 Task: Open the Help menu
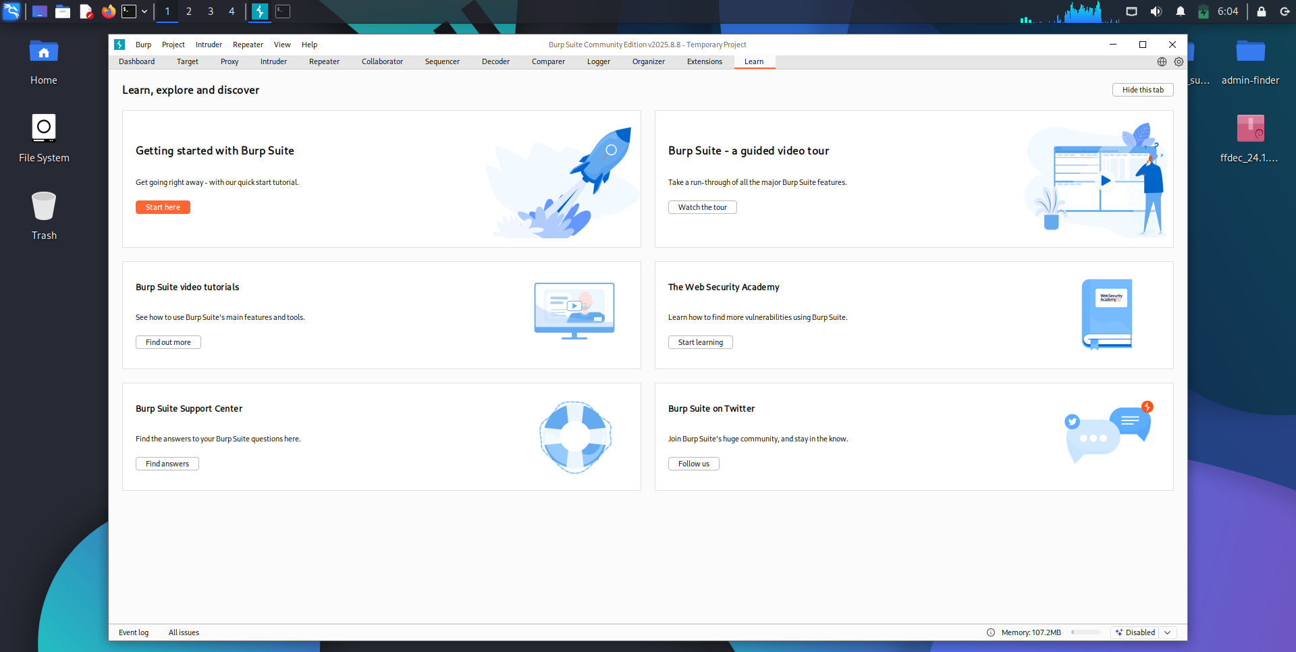tap(309, 45)
